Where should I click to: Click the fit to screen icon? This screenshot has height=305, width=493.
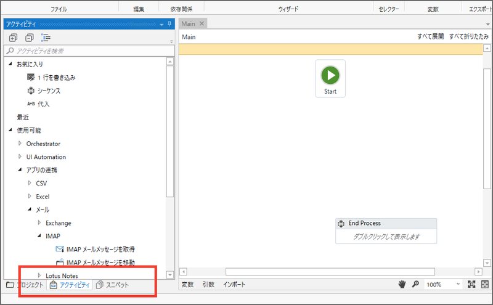[x=471, y=284]
